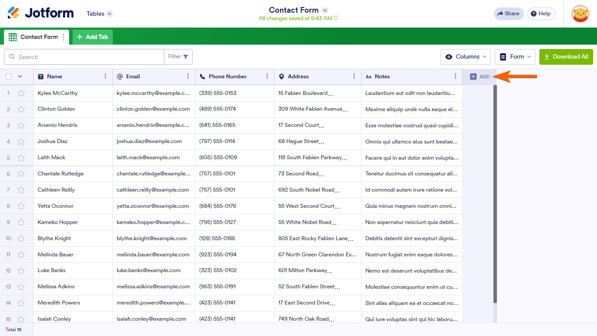Star the Kylee McCarthy row
The height and width of the screenshot is (336, 597).
(x=21, y=93)
